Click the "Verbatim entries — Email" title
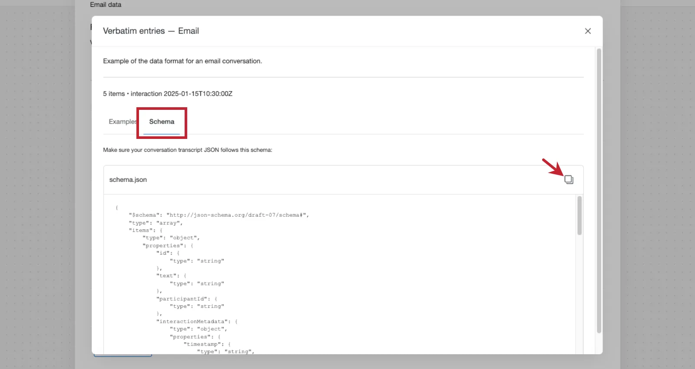Screen dimensions: 695x369 click(151, 31)
